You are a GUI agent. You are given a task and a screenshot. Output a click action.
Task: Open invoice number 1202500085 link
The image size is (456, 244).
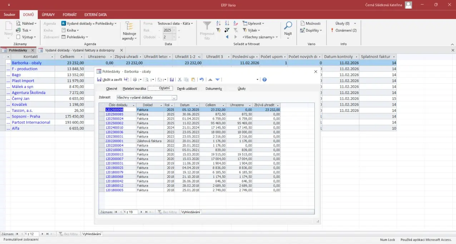pos(114,114)
